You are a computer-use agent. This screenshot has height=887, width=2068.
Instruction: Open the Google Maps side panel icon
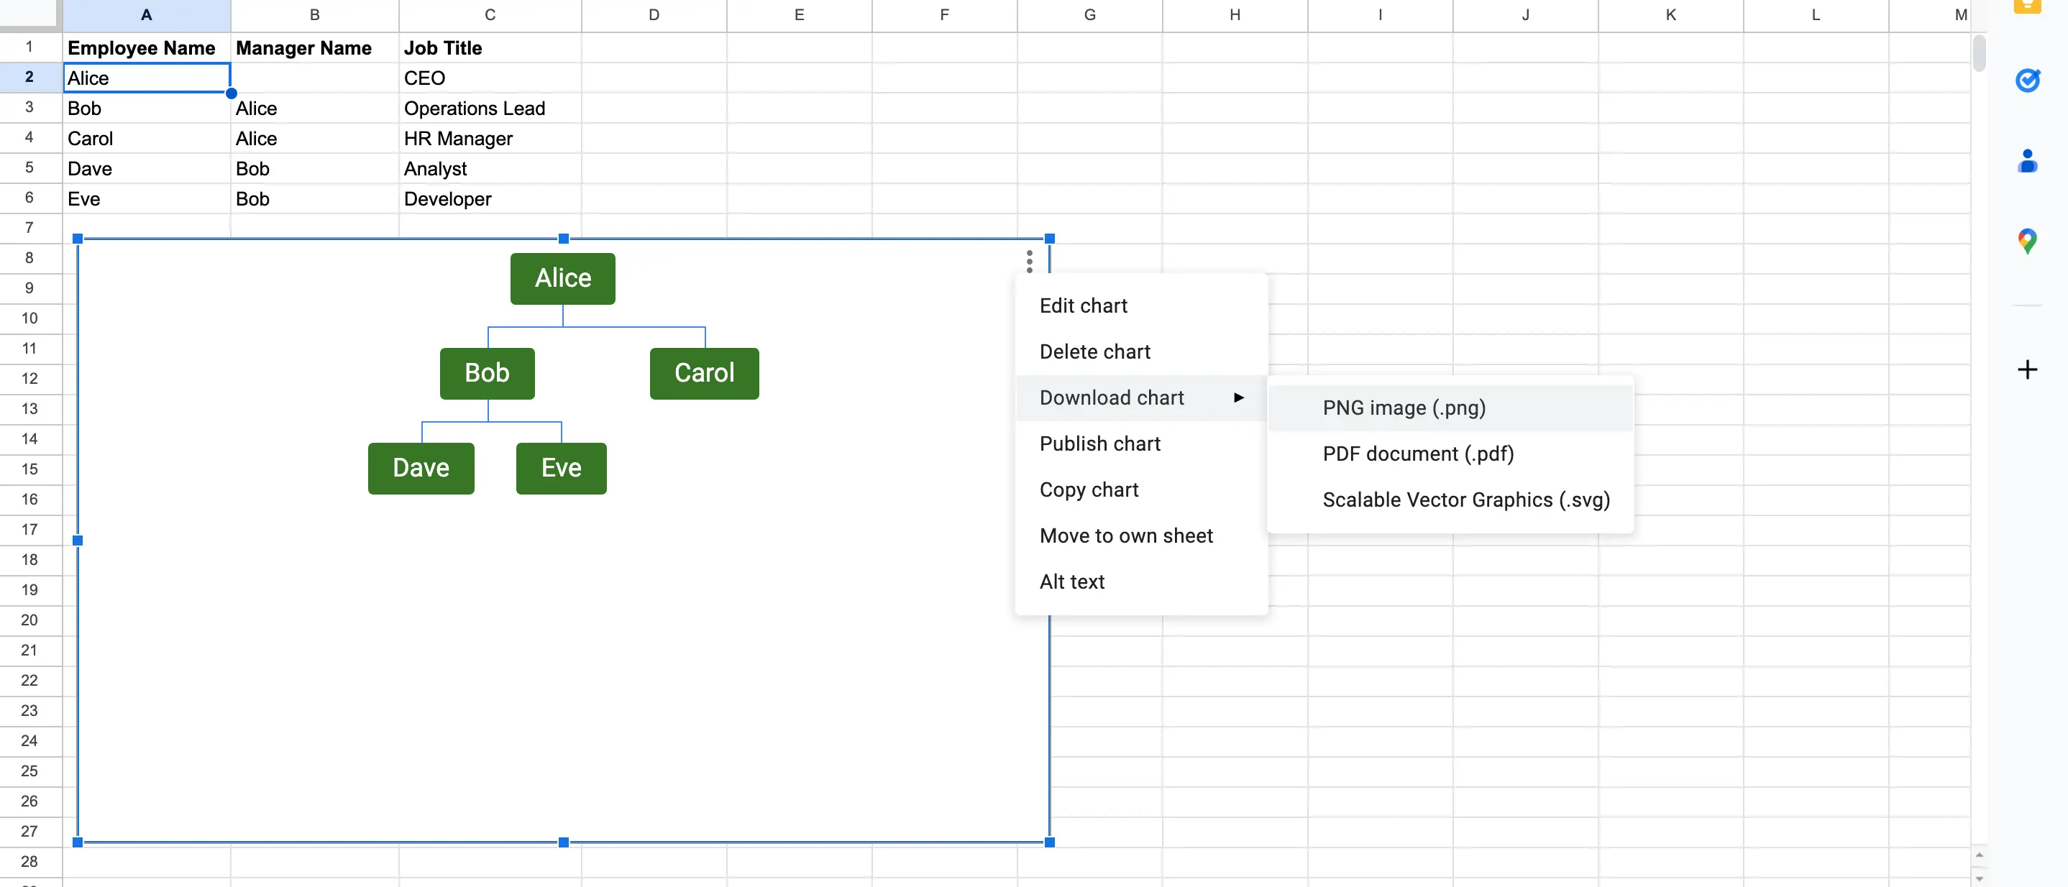(x=2028, y=241)
